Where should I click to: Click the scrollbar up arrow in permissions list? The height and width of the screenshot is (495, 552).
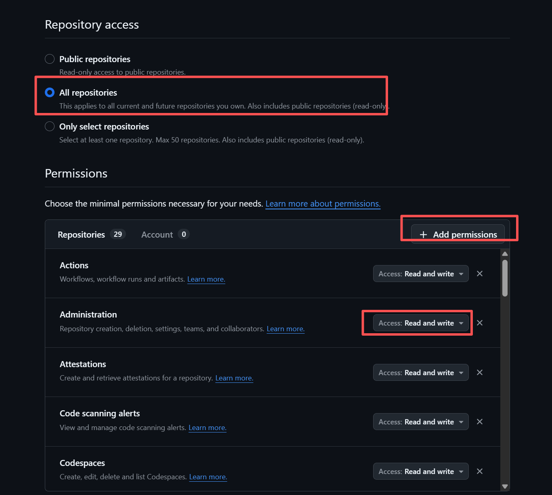[505, 254]
